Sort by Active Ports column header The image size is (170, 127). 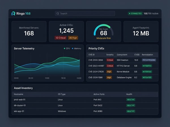99,94
